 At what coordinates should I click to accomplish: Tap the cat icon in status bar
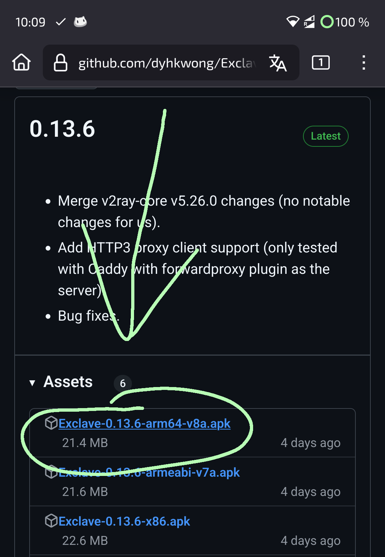80,22
